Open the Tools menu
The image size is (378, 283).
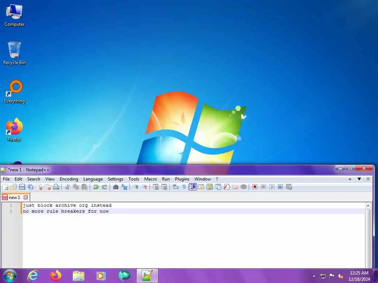tap(134, 179)
